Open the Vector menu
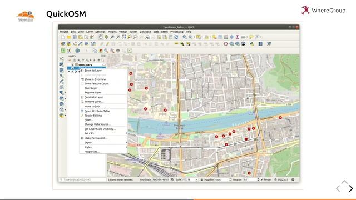Screen dimensions: 356x200 tap(123, 32)
